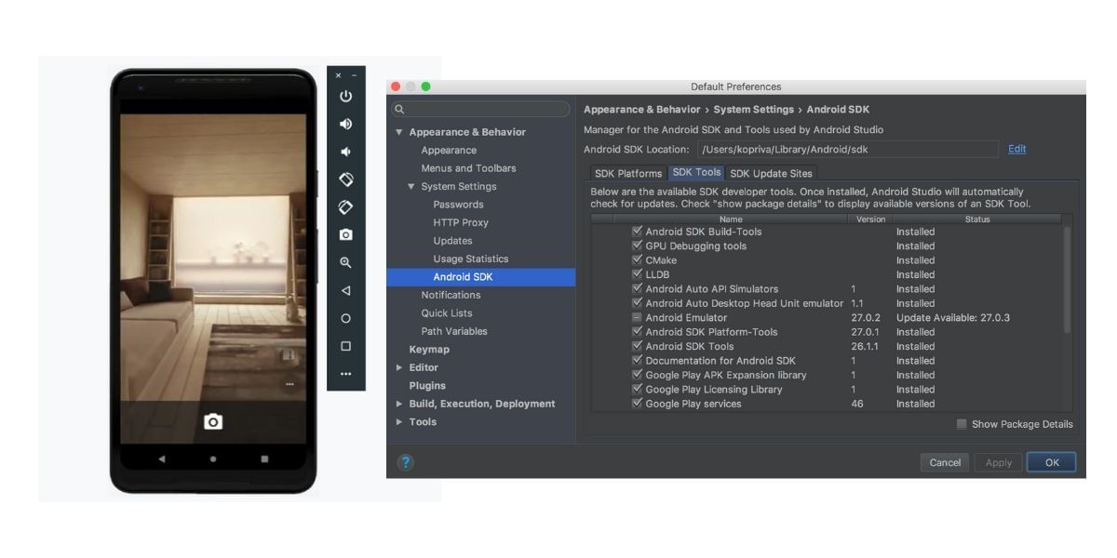Click search magnifier in preferences

click(399, 109)
